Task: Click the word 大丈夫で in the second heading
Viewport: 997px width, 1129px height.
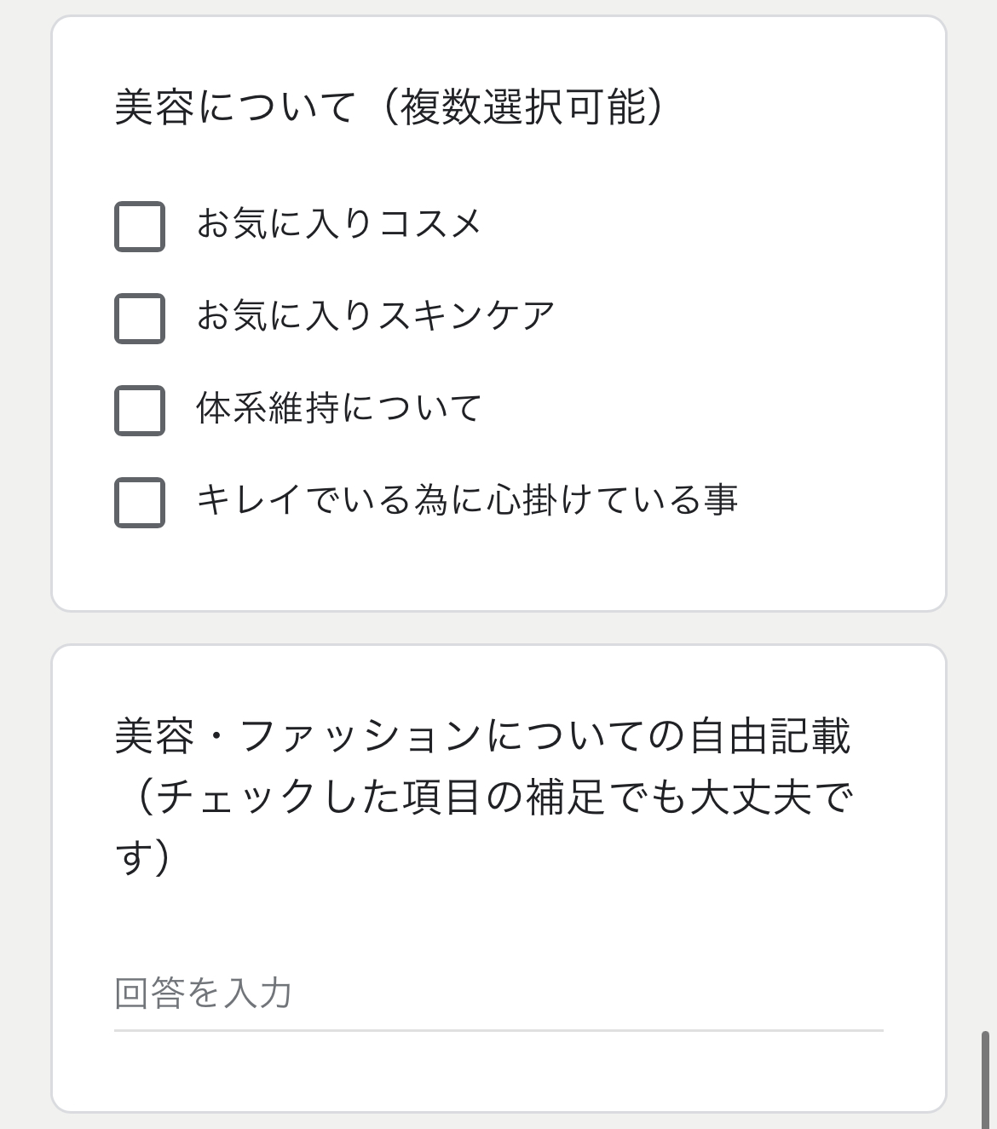Action: [x=771, y=798]
